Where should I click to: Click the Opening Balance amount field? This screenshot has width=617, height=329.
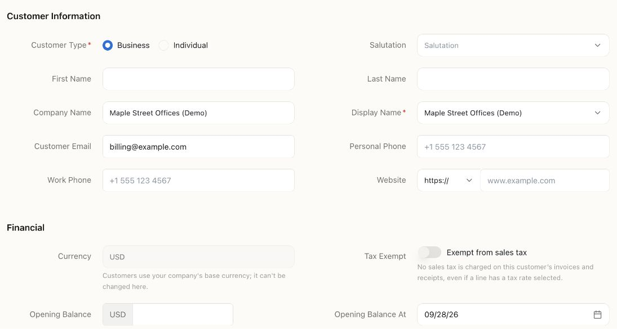click(183, 314)
